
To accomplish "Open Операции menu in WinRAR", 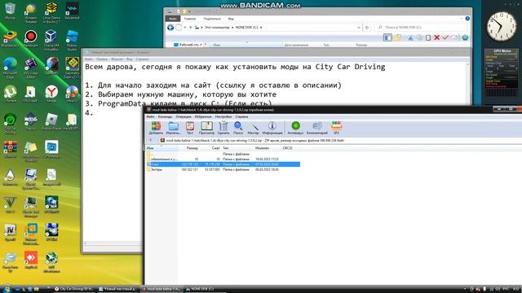I will tap(184, 116).
